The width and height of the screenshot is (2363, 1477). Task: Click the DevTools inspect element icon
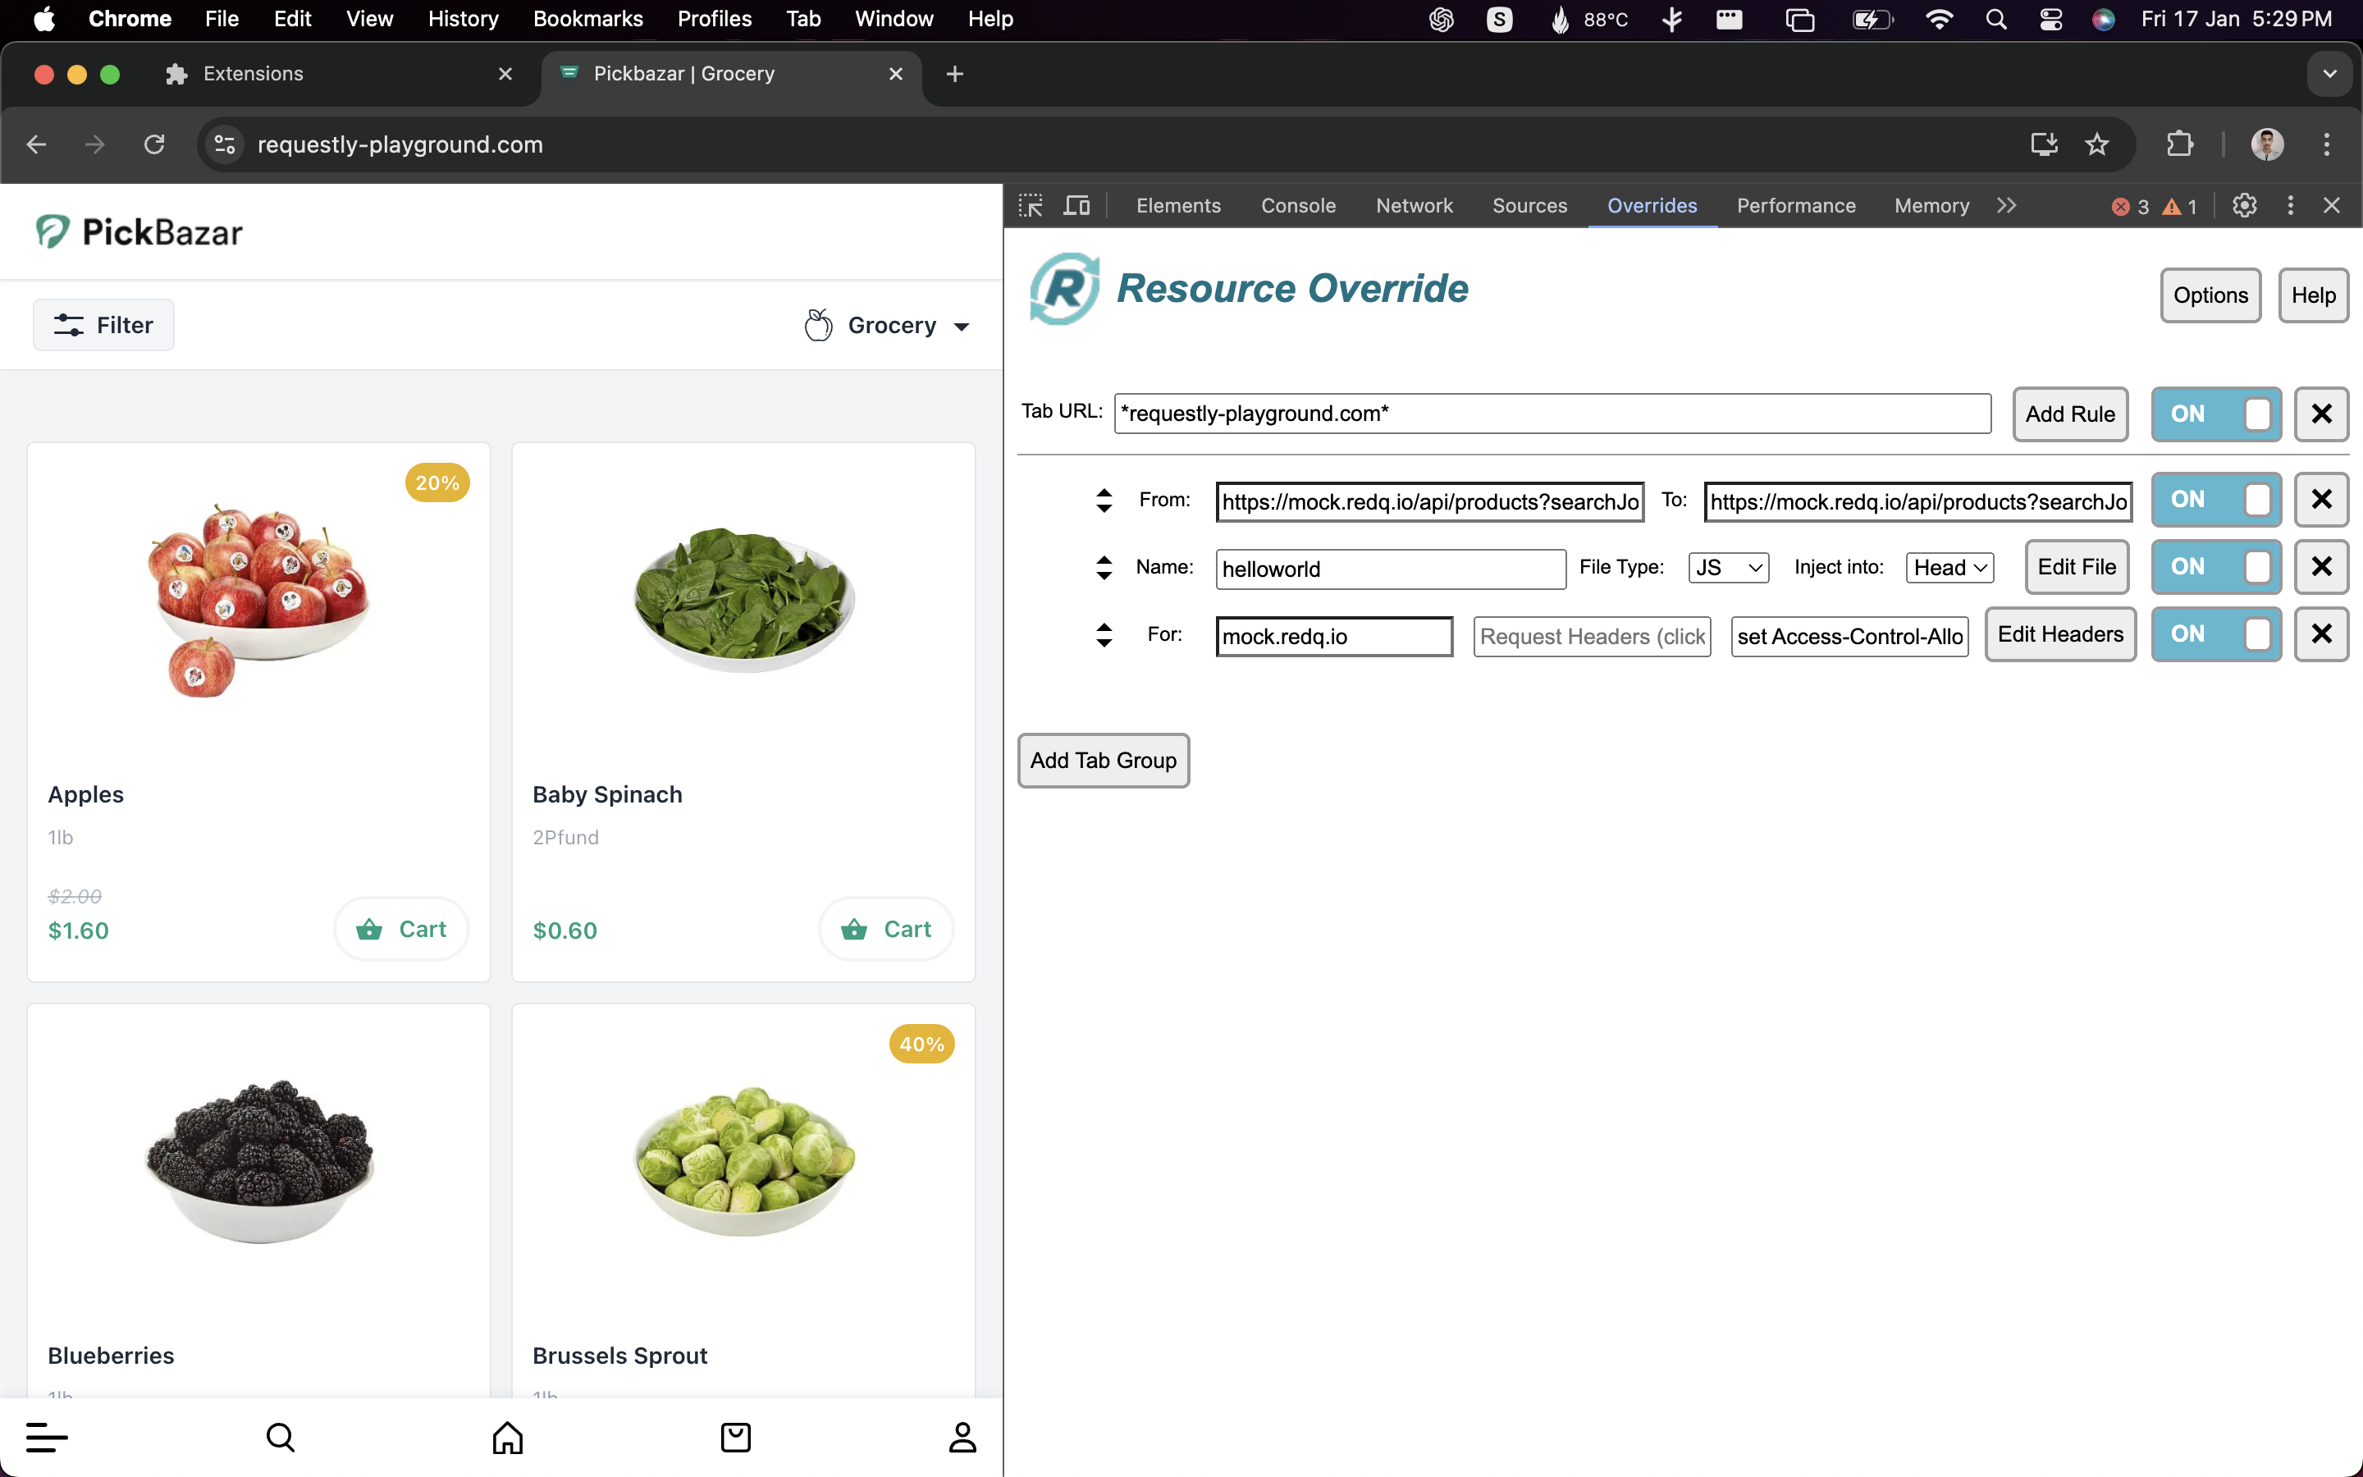(1031, 206)
